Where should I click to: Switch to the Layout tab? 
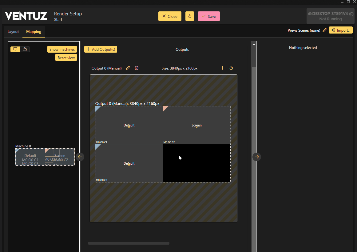click(13, 32)
